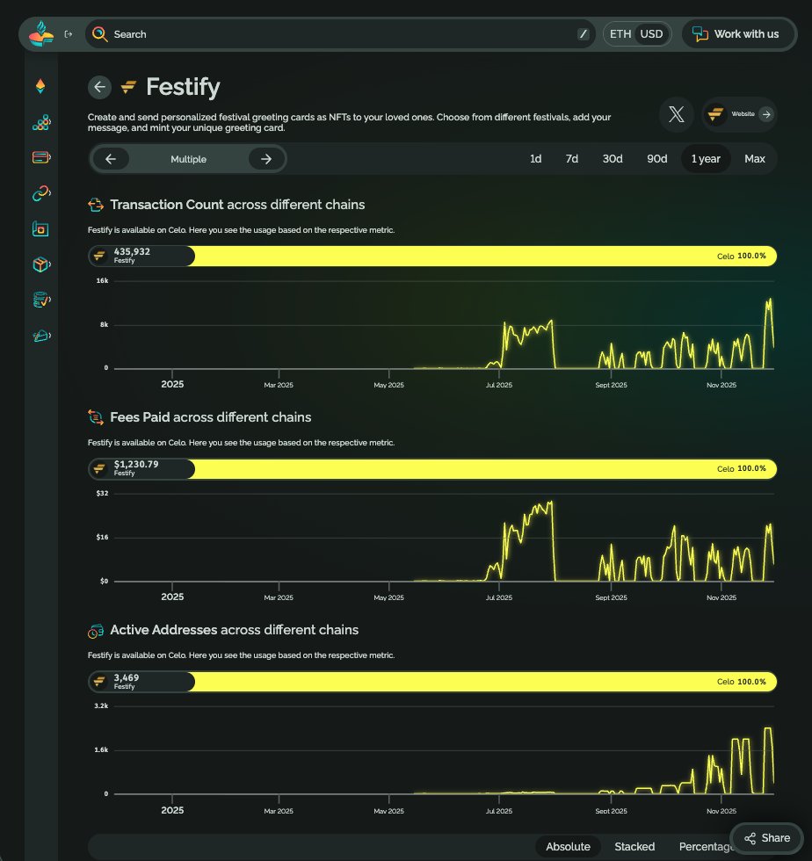The height and width of the screenshot is (861, 812).
Task: Click the Festify logo next to title
Action: click(128, 87)
